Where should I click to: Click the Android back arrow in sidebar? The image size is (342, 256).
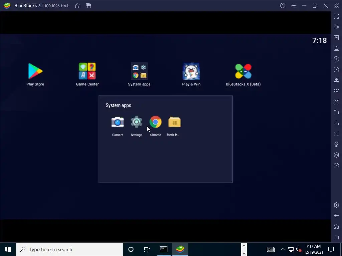tap(336, 216)
